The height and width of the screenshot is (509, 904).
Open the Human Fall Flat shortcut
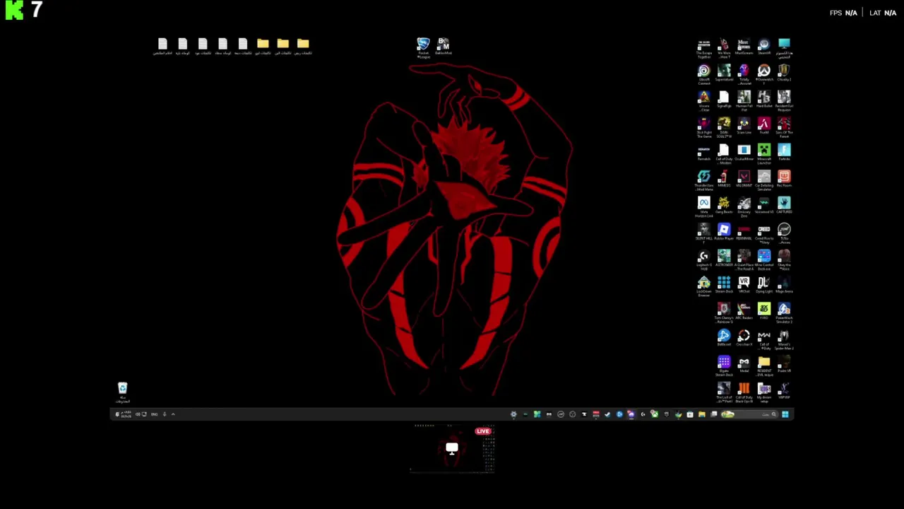click(744, 100)
